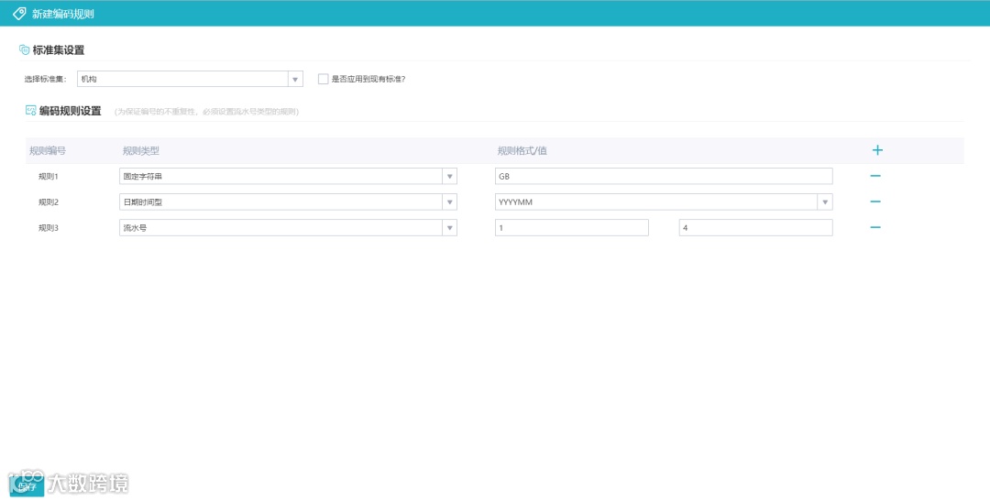Viewport: 990px width, 501px height.
Task: Click the 是否应用到现有标准? label text
Action: (x=368, y=80)
